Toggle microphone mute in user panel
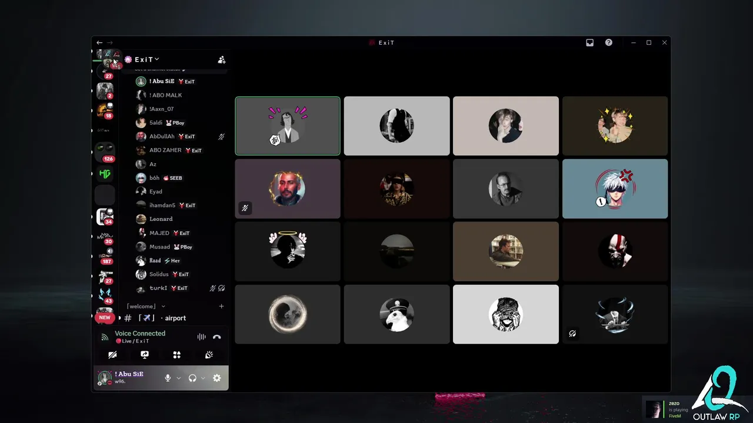 click(x=168, y=378)
